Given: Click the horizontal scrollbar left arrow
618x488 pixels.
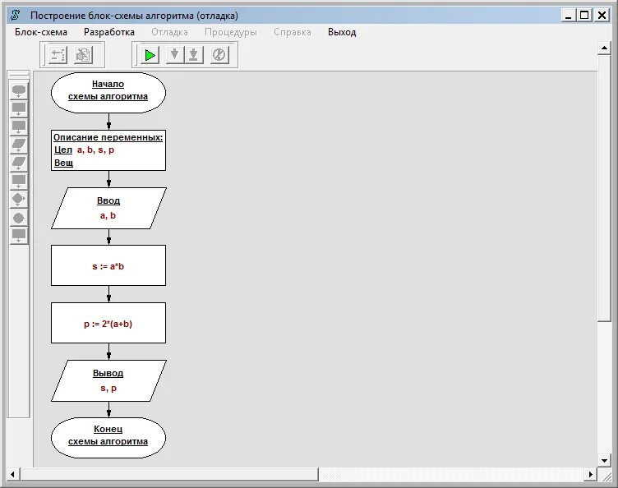Looking at the screenshot, I should [x=12, y=474].
